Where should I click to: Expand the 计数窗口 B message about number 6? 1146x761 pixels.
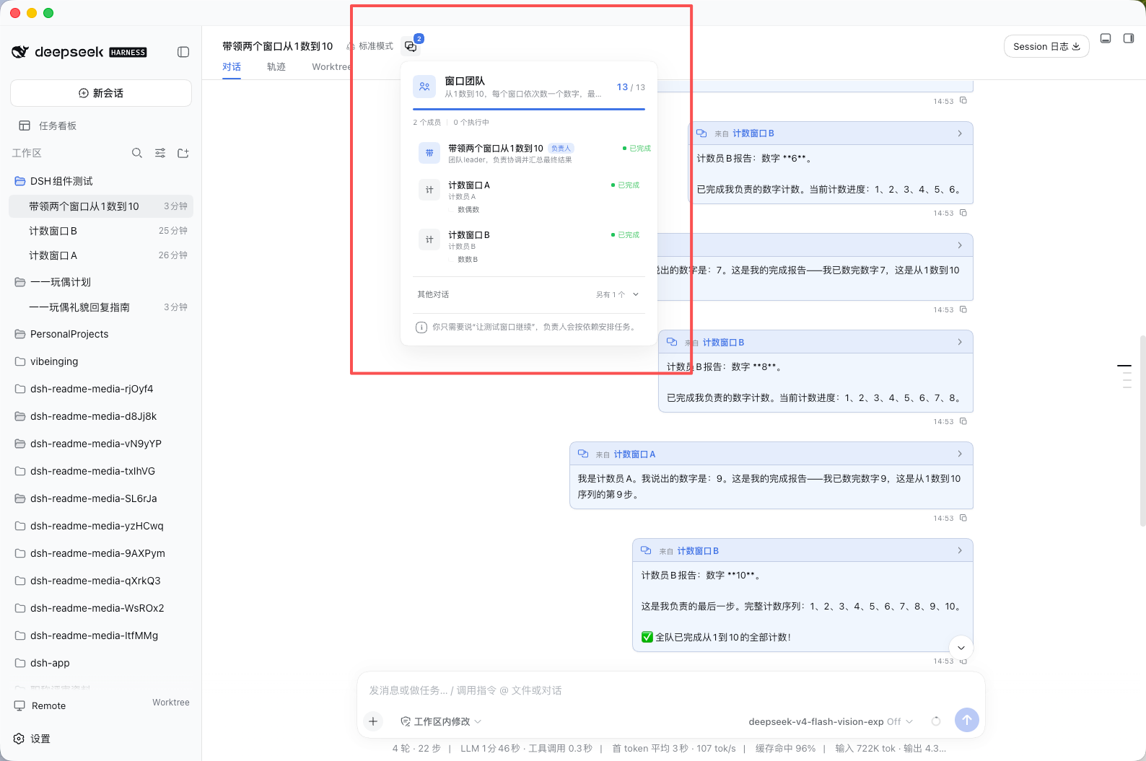click(x=959, y=133)
